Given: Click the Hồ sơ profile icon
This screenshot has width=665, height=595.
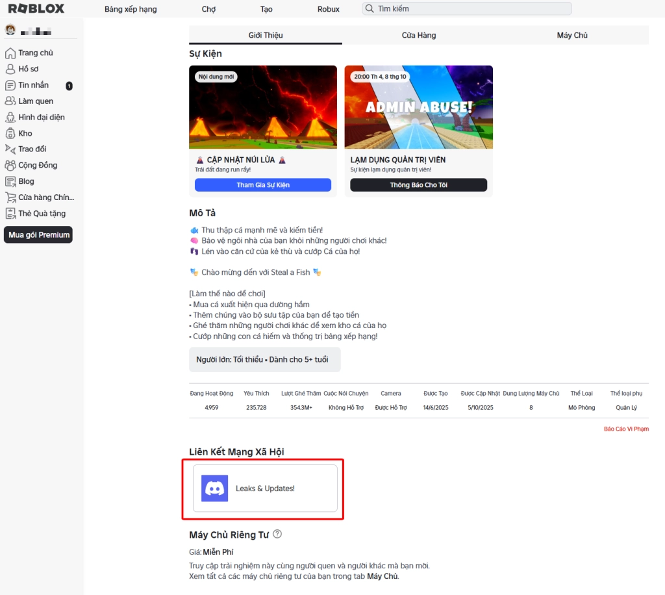Looking at the screenshot, I should coord(10,69).
